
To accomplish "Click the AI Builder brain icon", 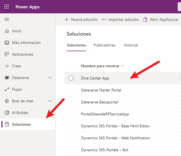I will [x=7, y=113].
